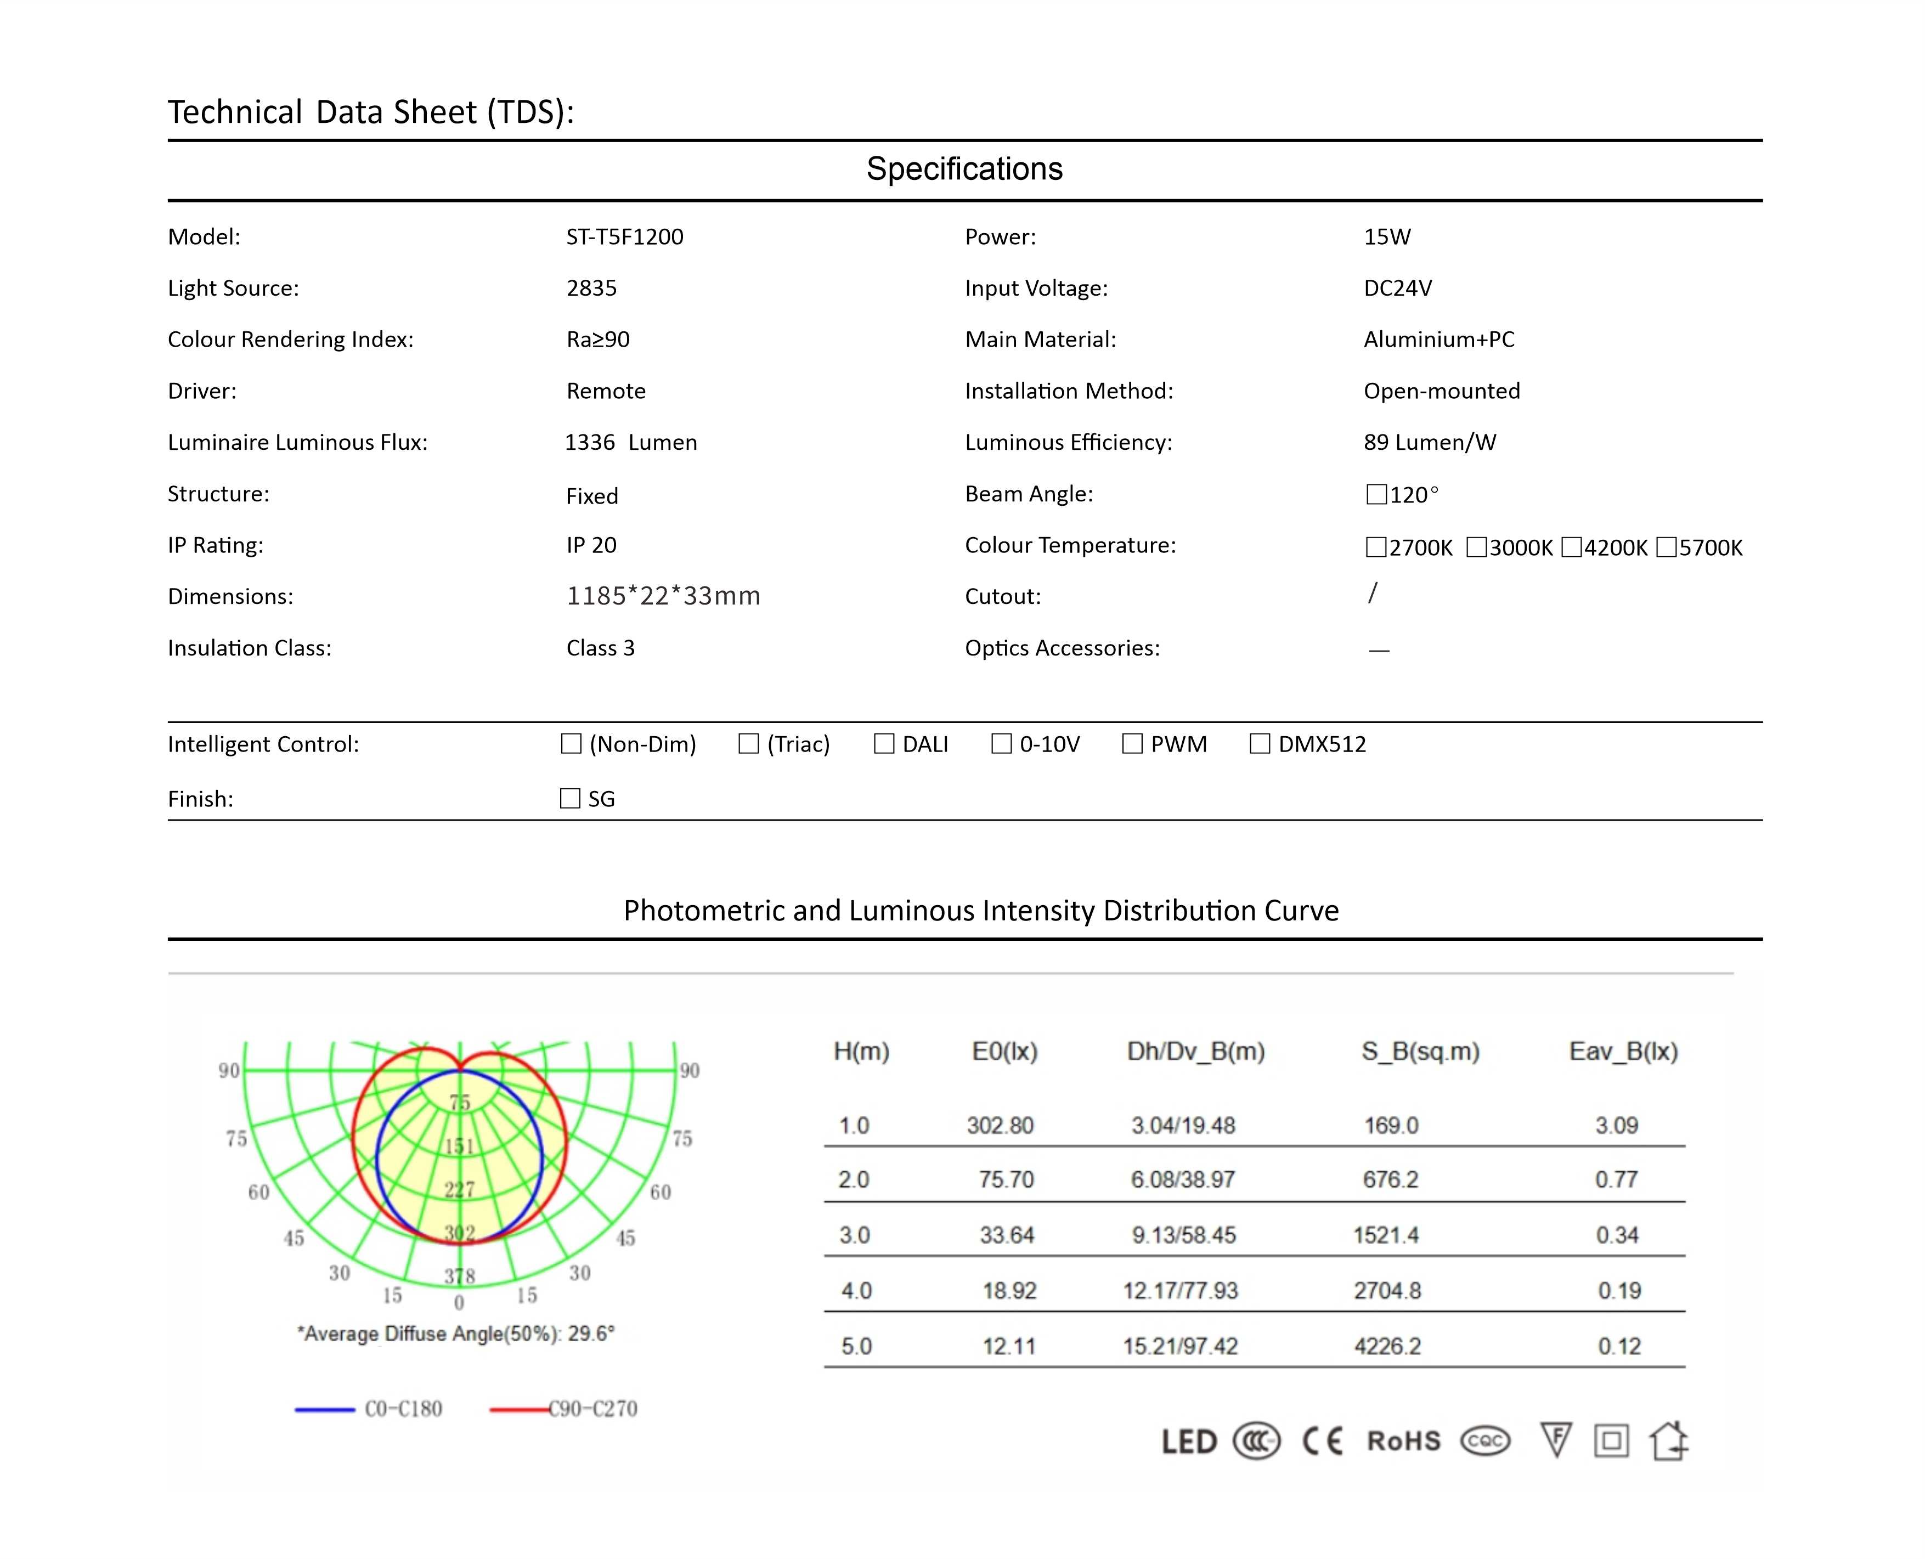This screenshot has width=1925, height=1559.
Task: Enable the DMX512 checkbox
Action: (1260, 744)
